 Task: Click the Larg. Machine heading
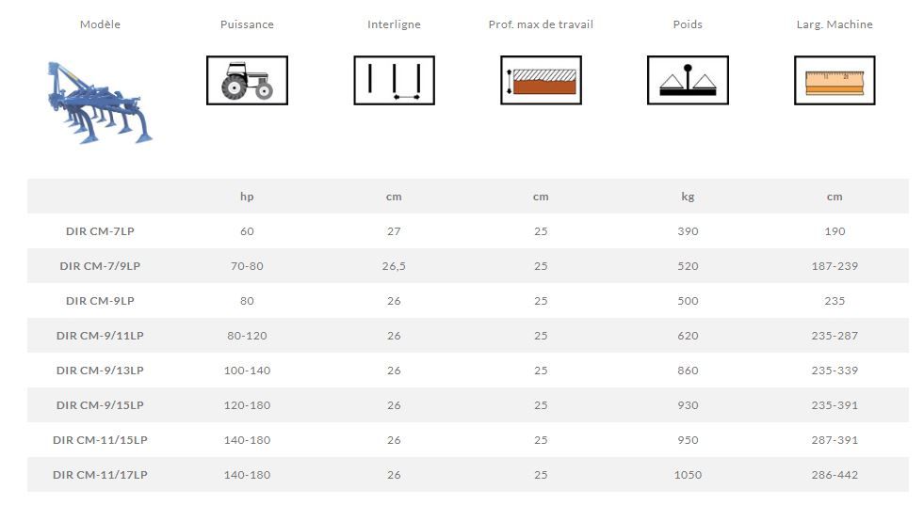pos(835,24)
